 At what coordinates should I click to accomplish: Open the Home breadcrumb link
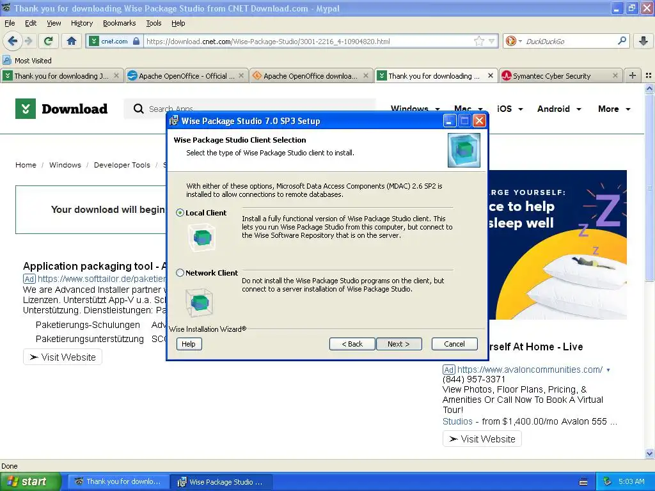26,165
